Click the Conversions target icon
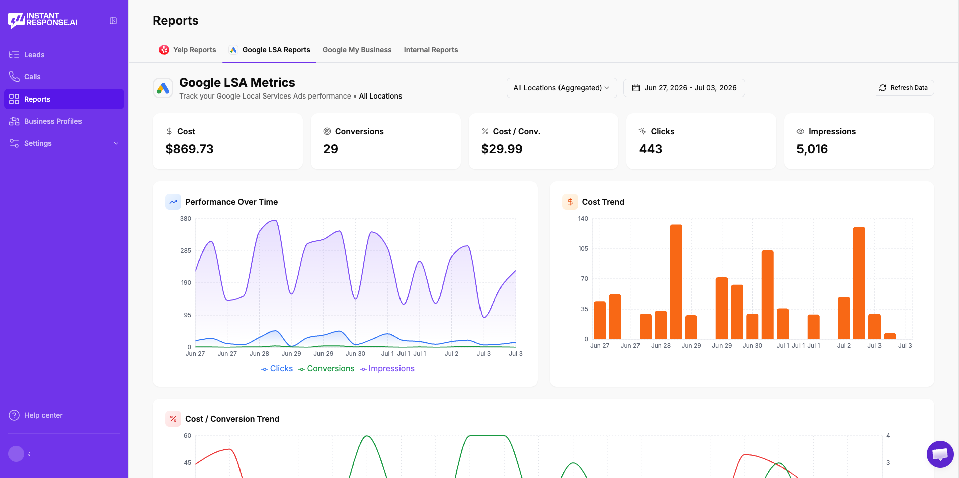This screenshot has height=478, width=959. (x=327, y=131)
